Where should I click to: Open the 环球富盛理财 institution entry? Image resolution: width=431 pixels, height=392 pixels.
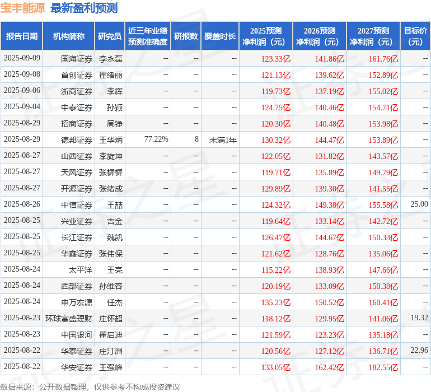pos(69,318)
